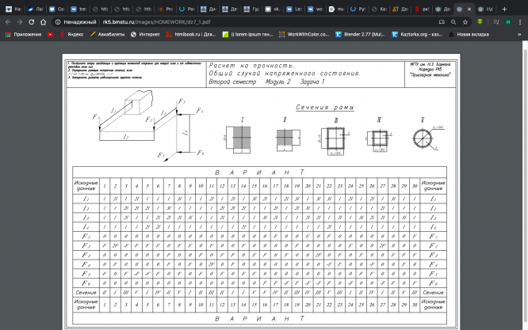Switch to the VK 'Lec' tab
The image size is (528, 330).
294,9
